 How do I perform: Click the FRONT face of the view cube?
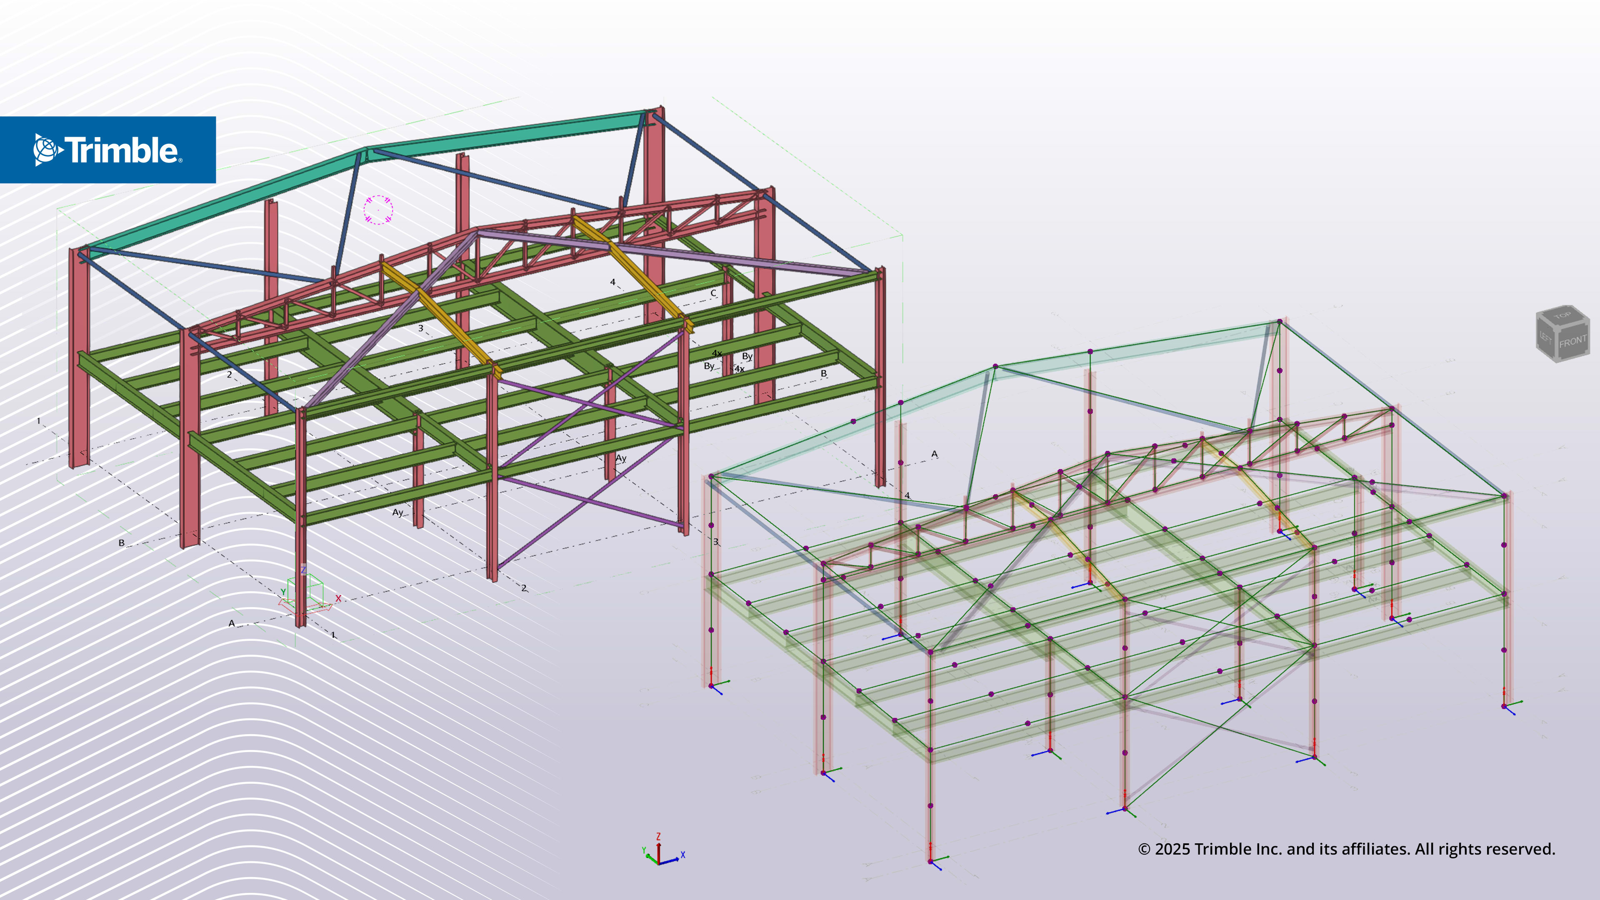pyautogui.click(x=1572, y=342)
